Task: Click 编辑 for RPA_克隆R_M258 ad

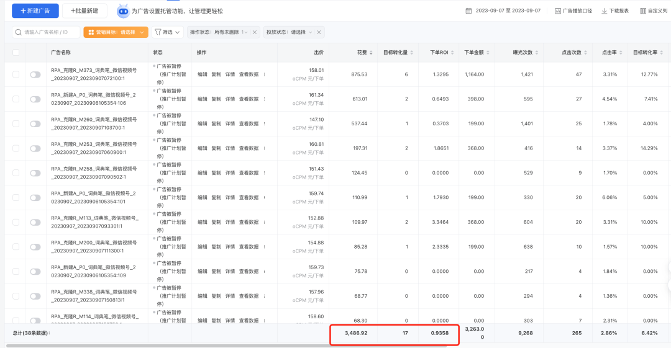Action: pos(203,173)
